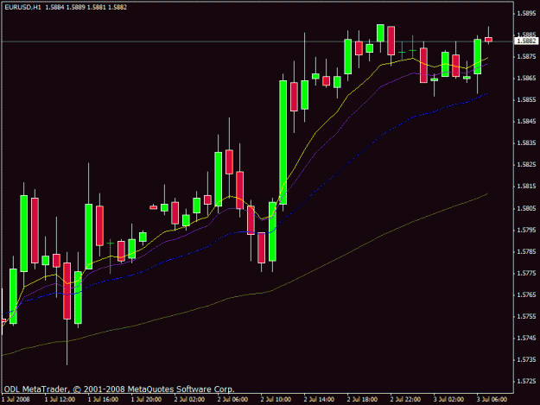Click the 1.5795 price axis label
540x405 pixels.
point(526,230)
